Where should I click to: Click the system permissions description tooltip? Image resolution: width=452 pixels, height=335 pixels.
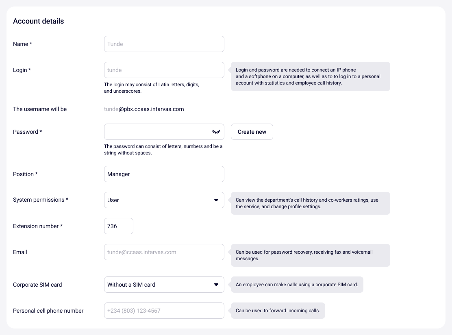click(310, 203)
